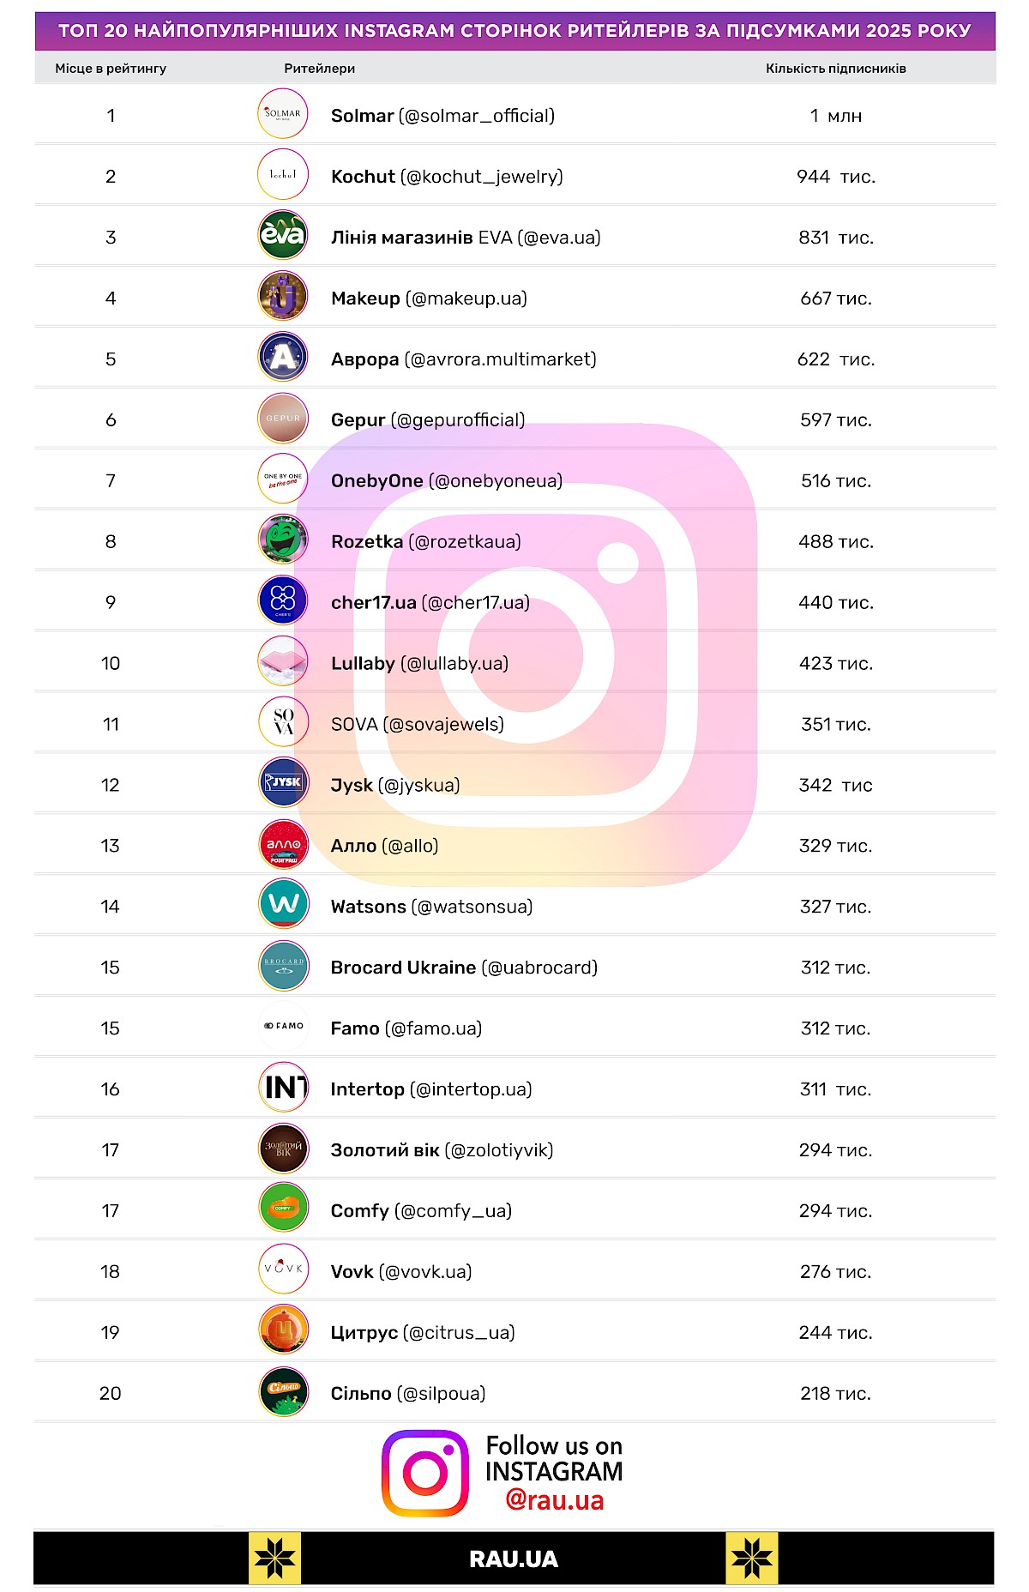
Task: Click the Rozetka green smiley logo
Action: [x=283, y=540]
